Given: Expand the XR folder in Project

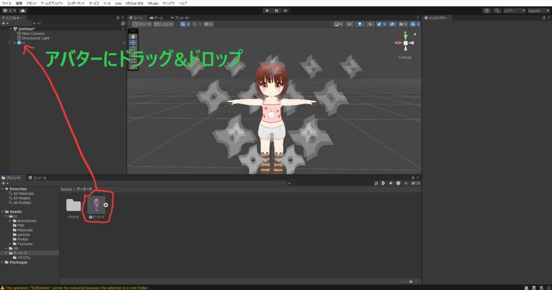Looking at the screenshot, I should (x=6, y=249).
